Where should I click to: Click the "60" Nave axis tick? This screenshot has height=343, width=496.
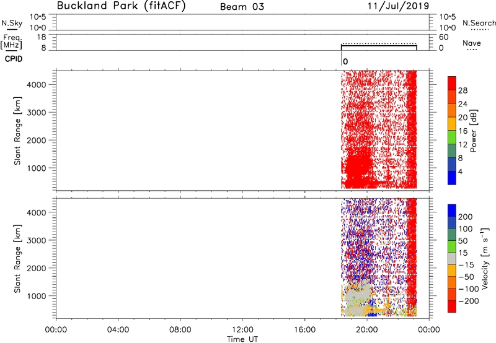443,37
